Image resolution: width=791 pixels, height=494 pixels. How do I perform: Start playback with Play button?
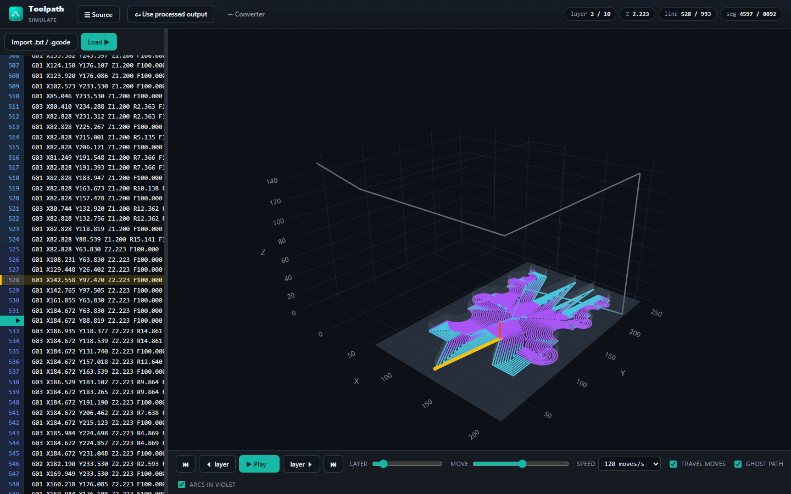[259, 464]
